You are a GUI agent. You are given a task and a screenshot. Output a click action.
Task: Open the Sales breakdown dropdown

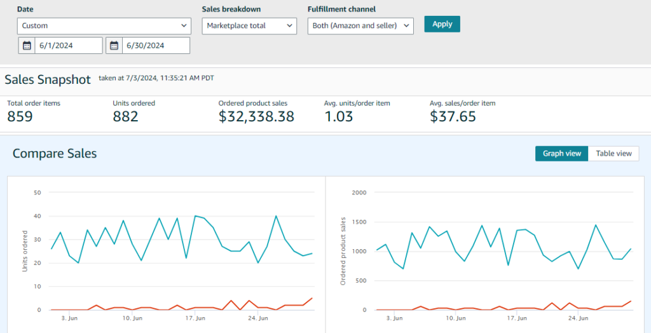[249, 25]
